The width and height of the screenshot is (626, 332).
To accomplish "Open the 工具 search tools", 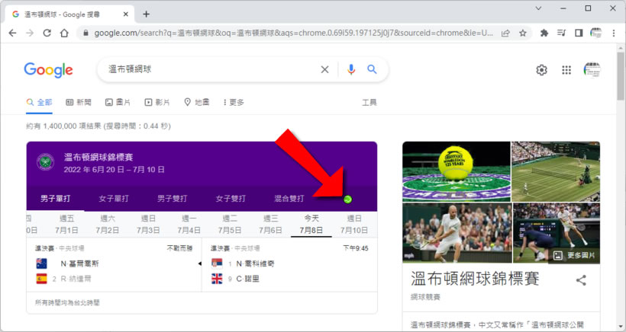I will tap(369, 102).
